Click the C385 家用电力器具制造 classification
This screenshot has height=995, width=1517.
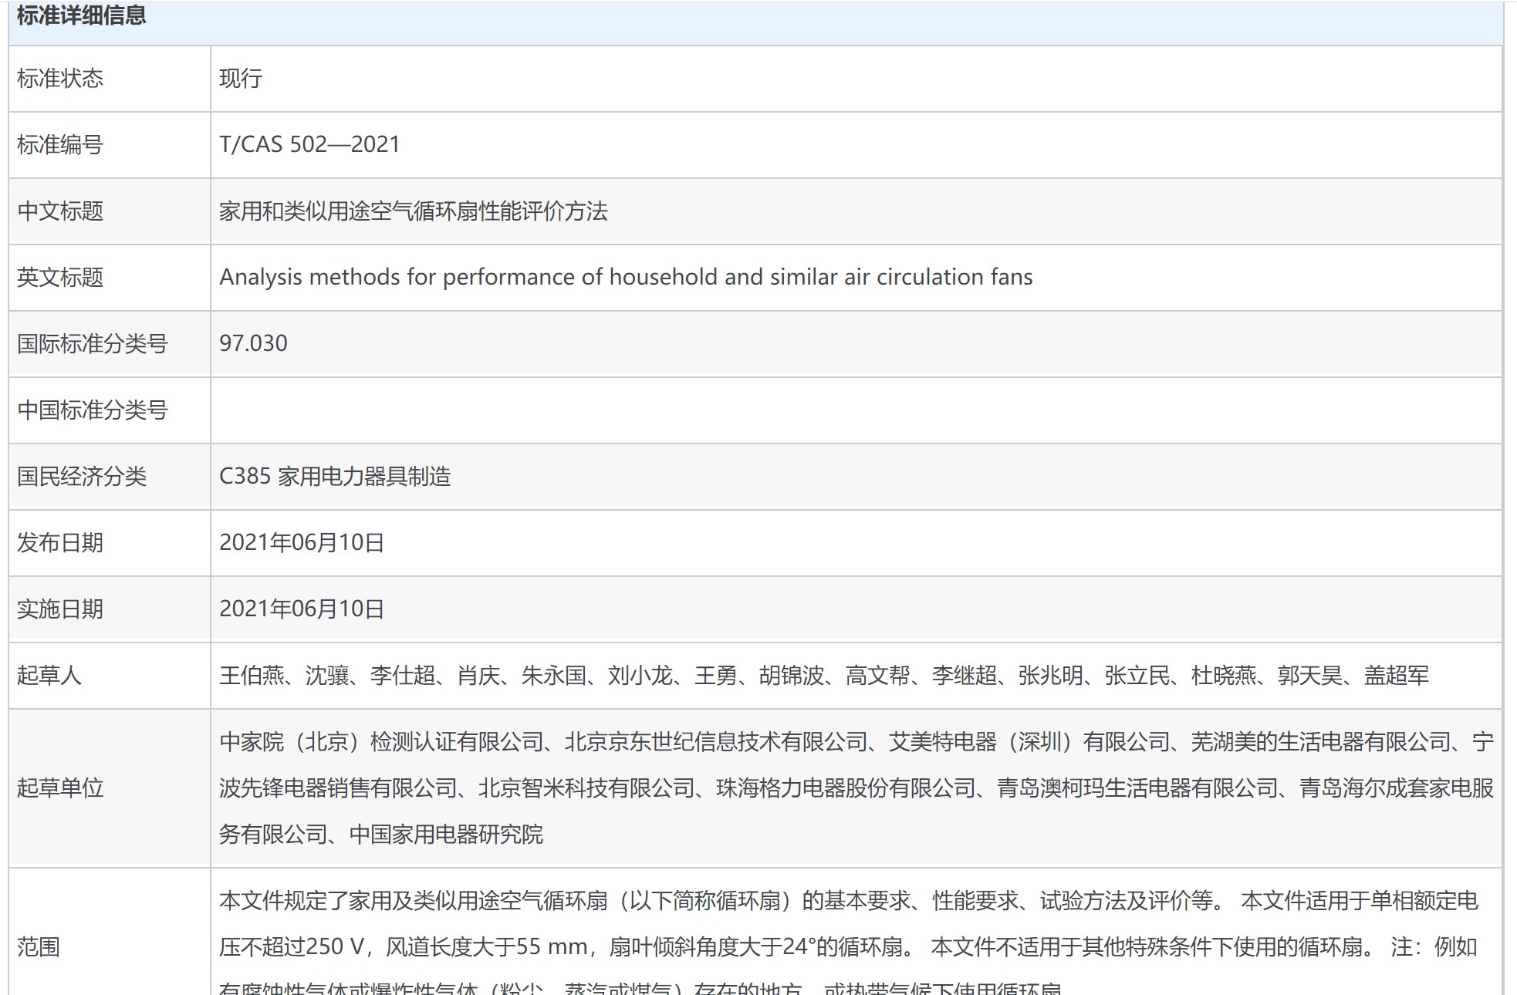tap(335, 477)
